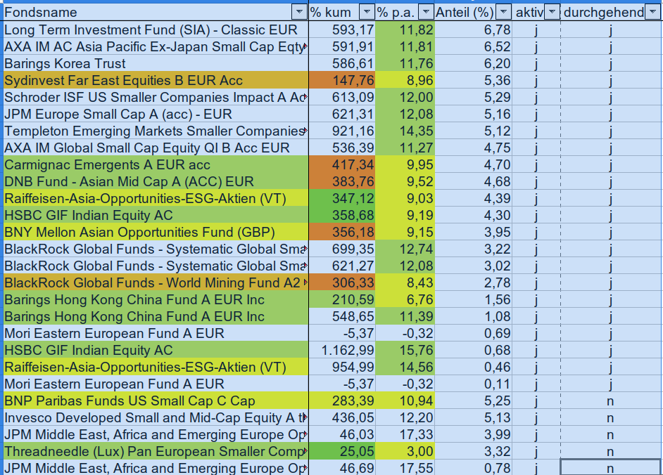
Task: Select Schroder ISF US Smaller Companies Impact cell
Action: tap(156, 97)
